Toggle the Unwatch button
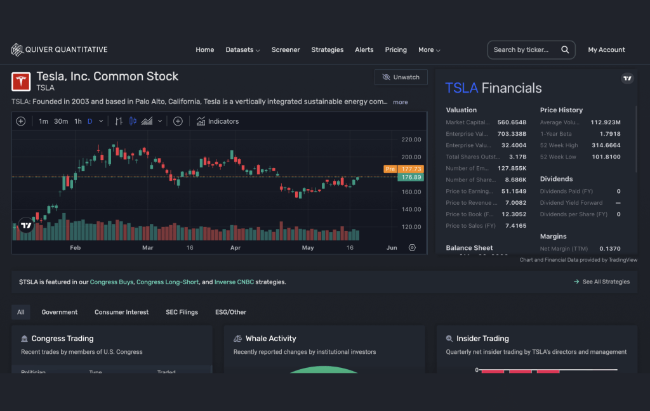Screen dimensions: 650x411 401,77
